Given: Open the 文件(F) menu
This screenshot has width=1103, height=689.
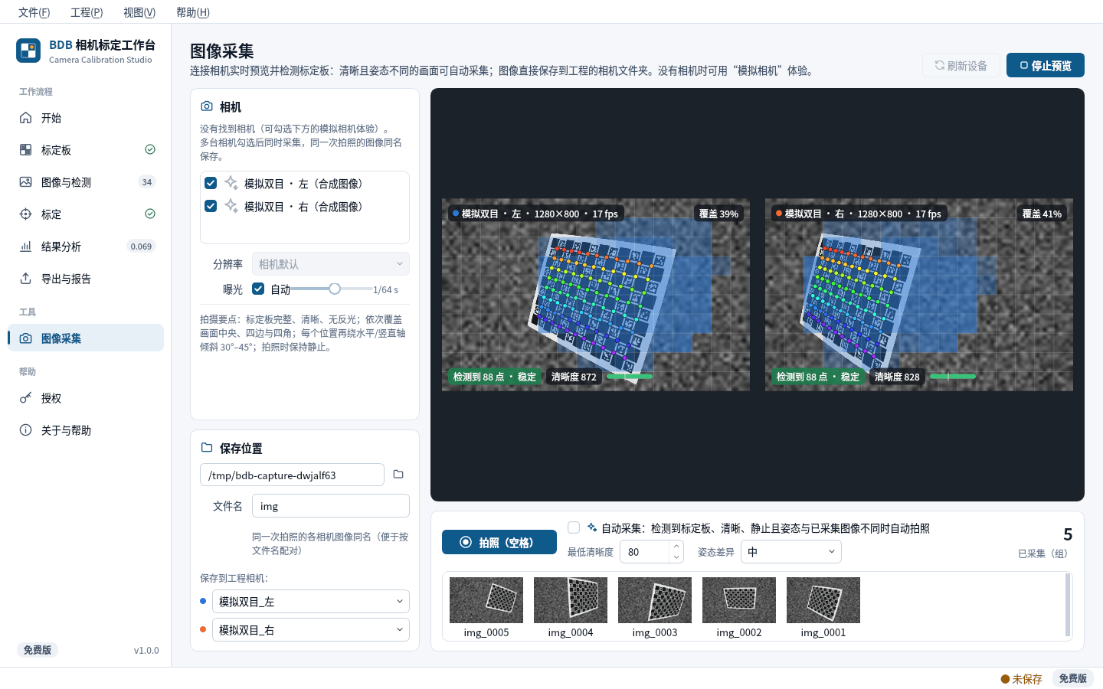Looking at the screenshot, I should point(34,12).
